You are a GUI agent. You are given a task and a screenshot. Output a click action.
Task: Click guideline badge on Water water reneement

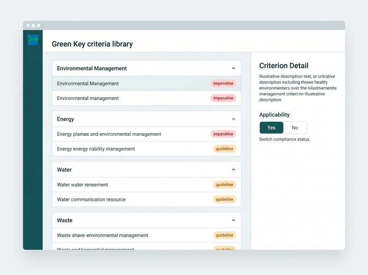[224, 185]
